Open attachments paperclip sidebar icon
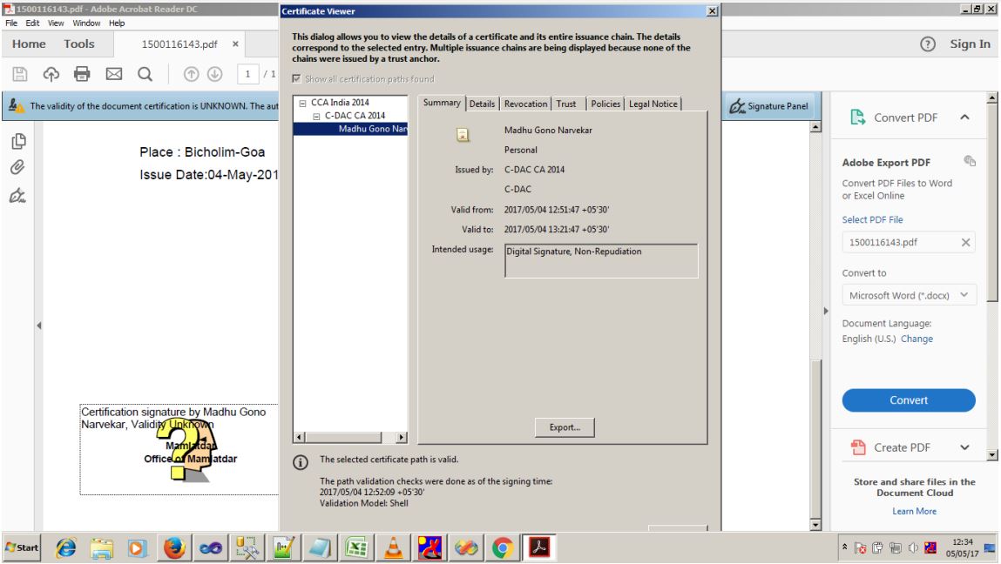1001x564 pixels. tap(18, 167)
